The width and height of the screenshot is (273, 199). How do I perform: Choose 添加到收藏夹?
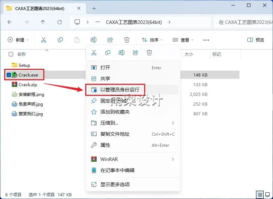tap(133, 112)
